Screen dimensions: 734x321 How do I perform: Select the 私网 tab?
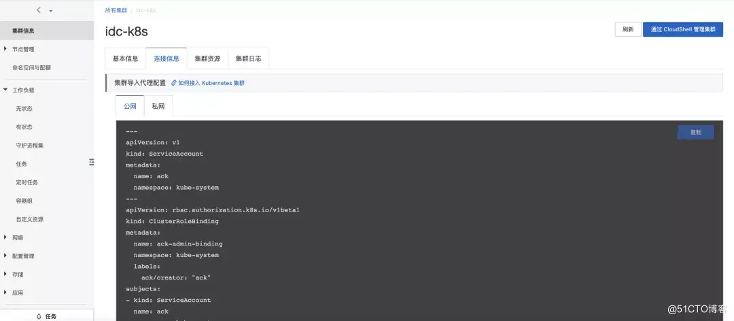point(158,106)
